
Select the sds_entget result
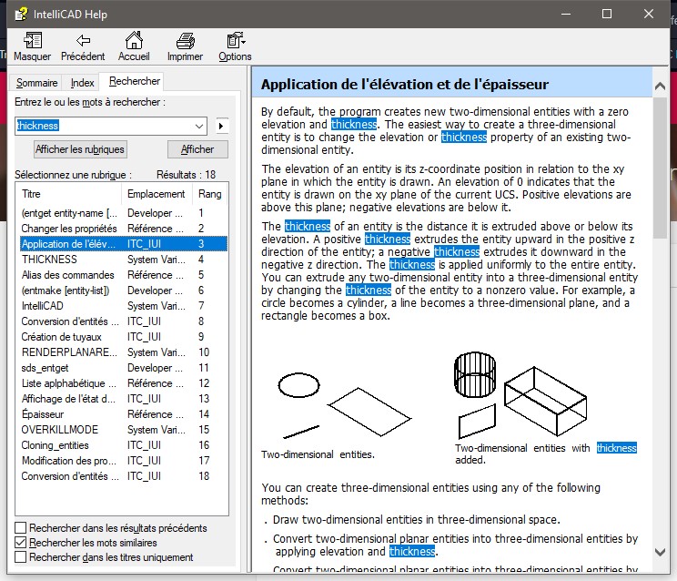tap(124, 368)
